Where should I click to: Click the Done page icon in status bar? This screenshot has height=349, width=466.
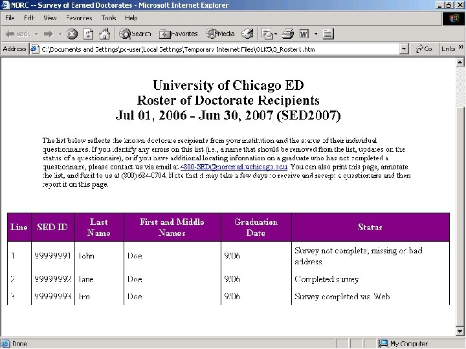coord(6,344)
